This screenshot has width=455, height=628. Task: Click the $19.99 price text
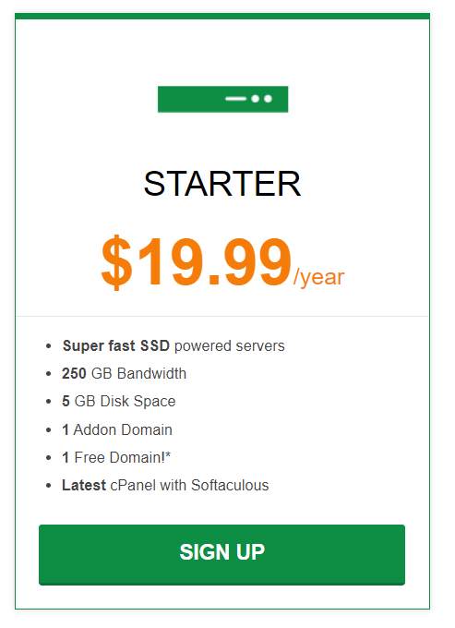point(196,262)
